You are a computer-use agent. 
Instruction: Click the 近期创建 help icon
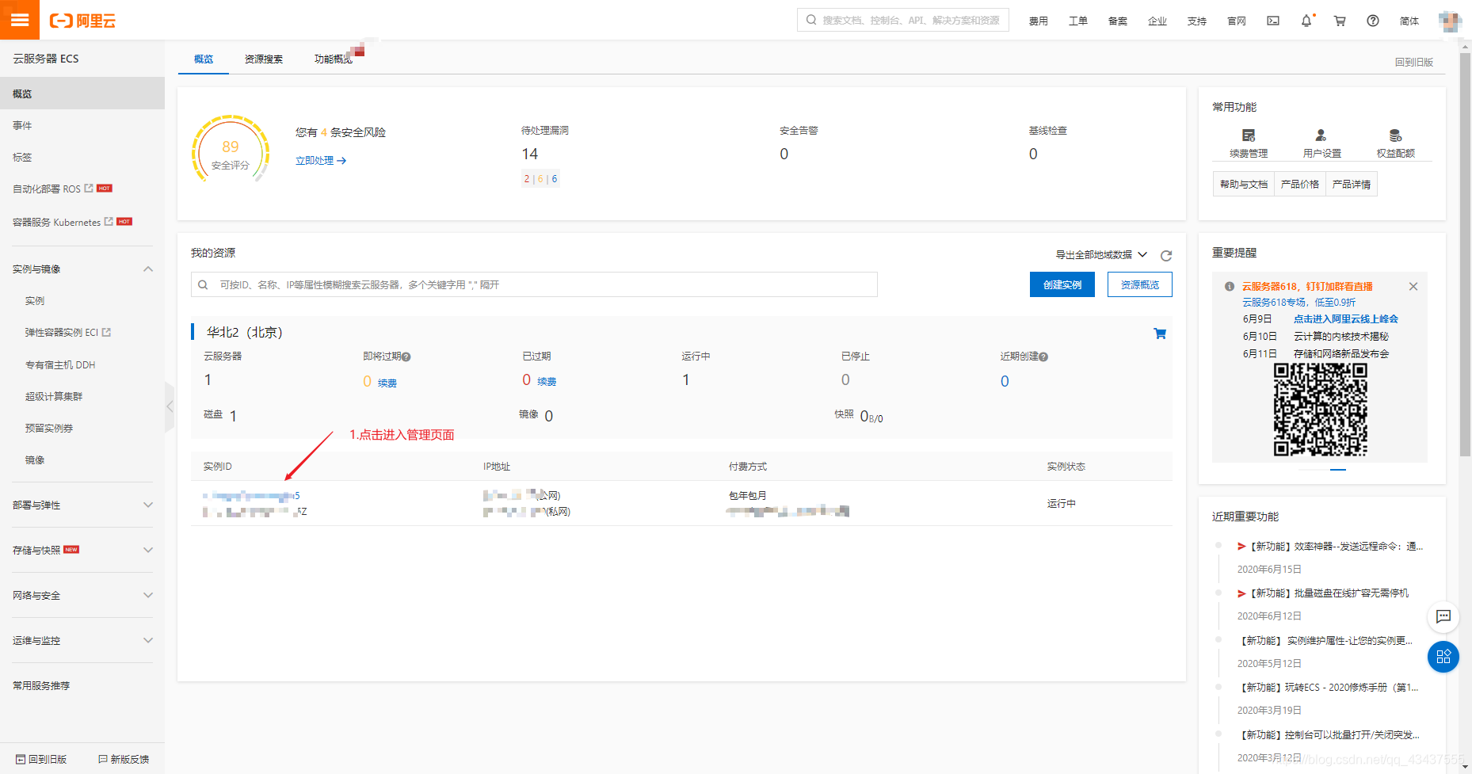1043,357
